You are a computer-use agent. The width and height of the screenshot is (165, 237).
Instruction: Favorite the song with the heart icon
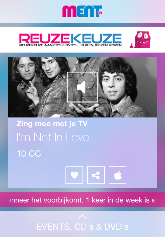tap(74, 175)
